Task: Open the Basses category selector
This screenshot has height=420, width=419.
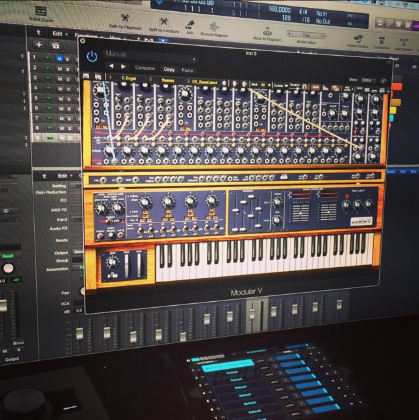Action: tap(168, 80)
